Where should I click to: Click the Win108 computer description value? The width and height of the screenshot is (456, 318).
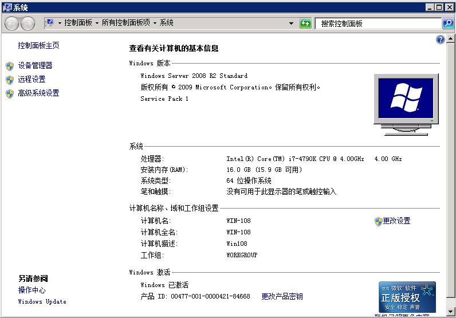(x=237, y=244)
